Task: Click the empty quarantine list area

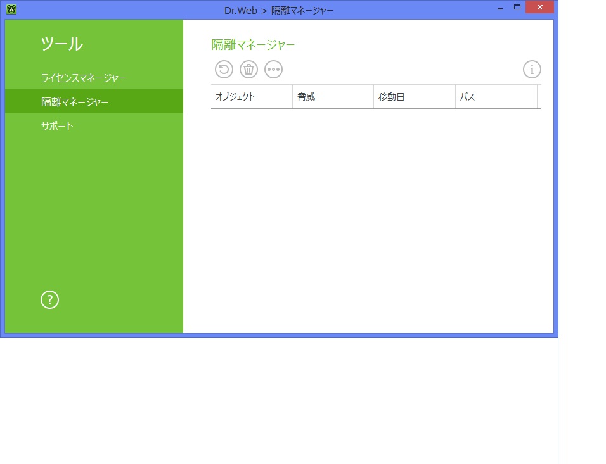Action: pos(375,215)
